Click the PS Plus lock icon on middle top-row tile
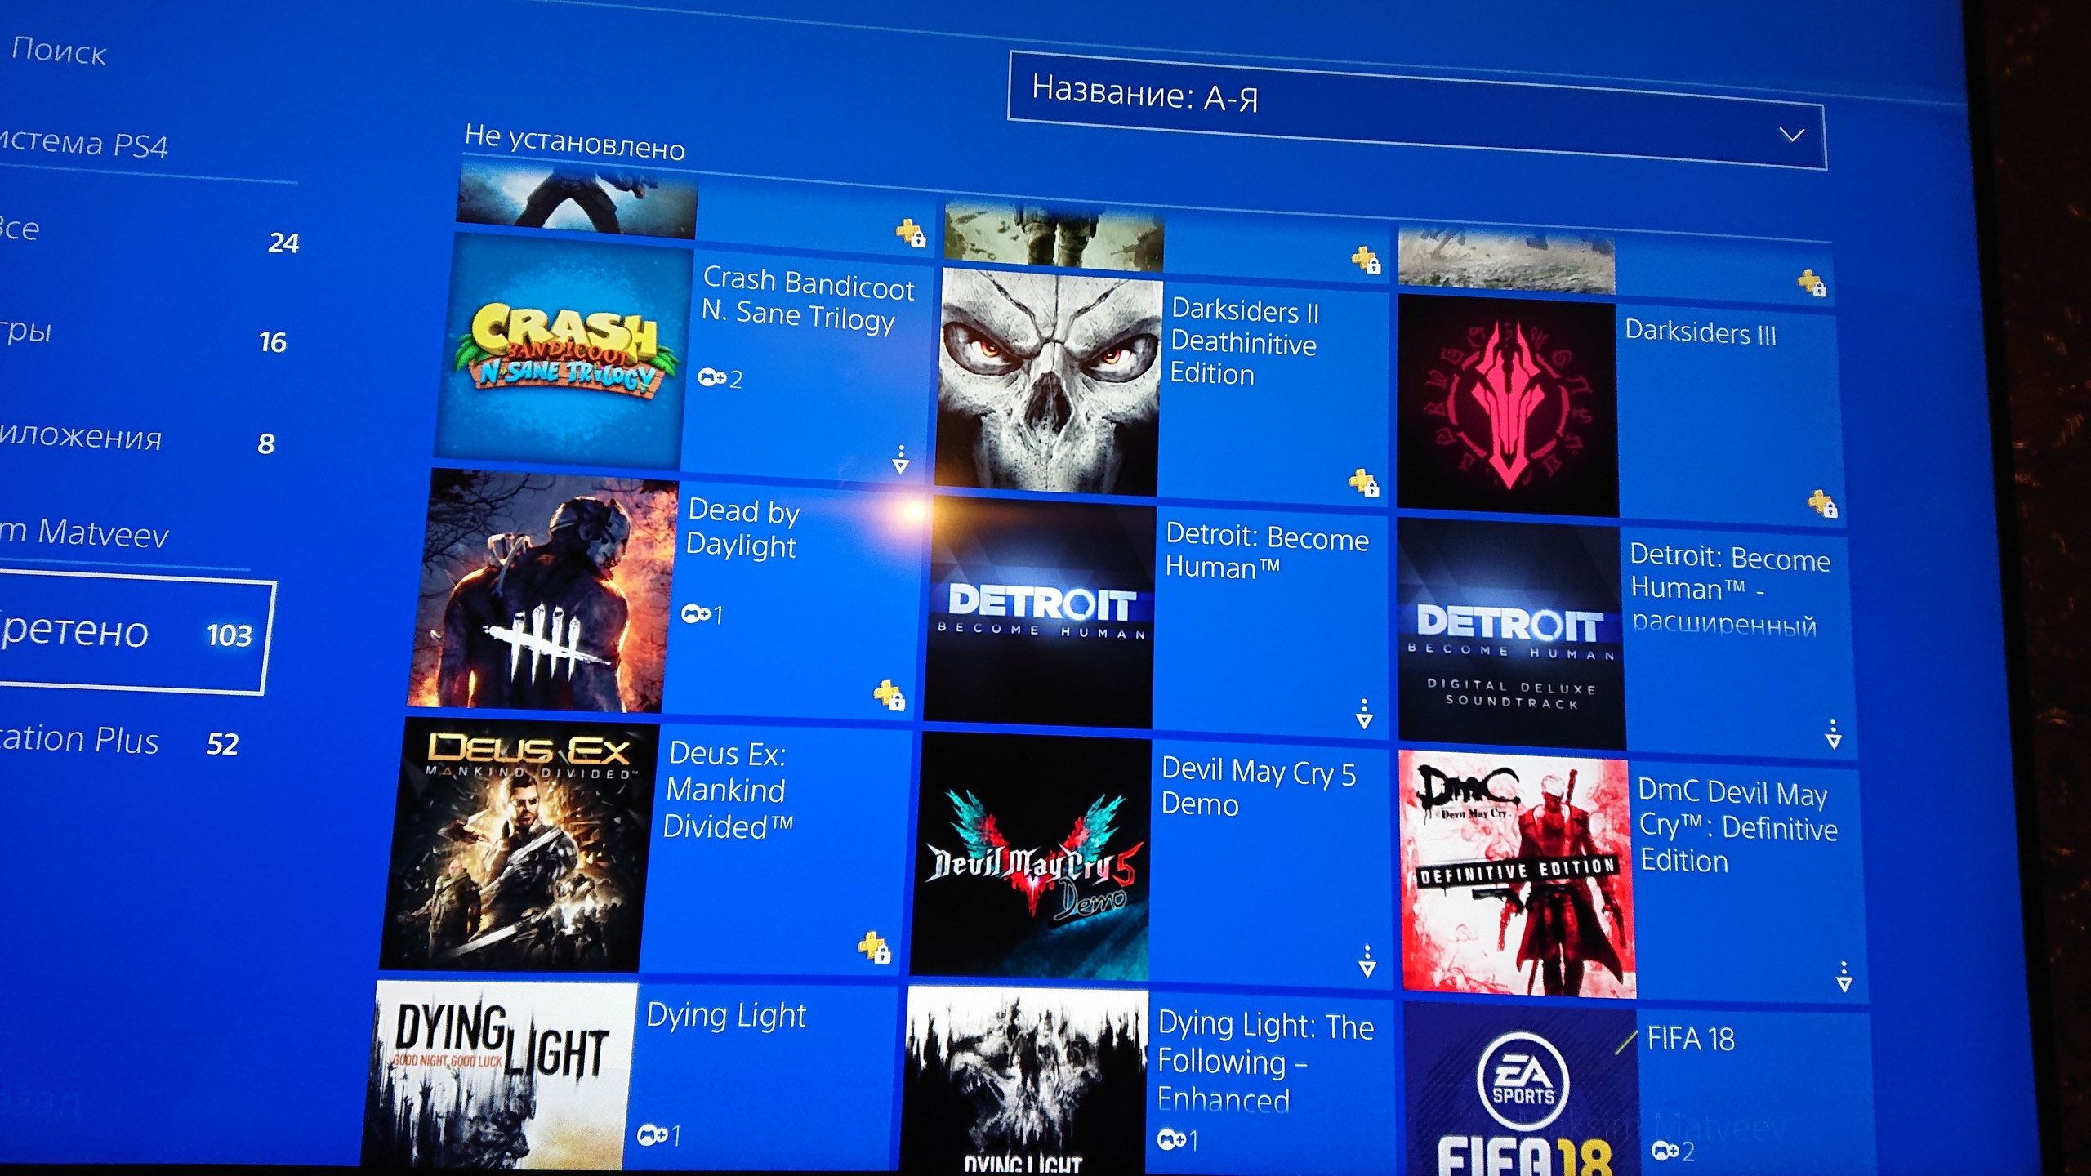This screenshot has width=2091, height=1176. coord(1366,260)
